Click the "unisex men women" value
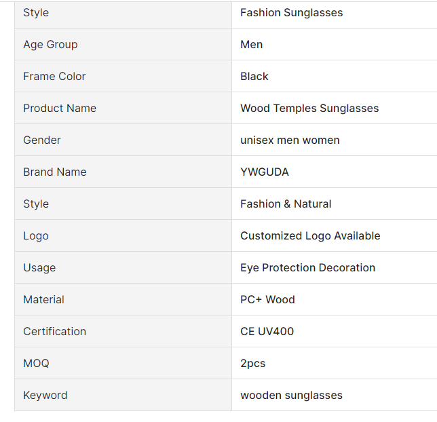This screenshot has height=422, width=437. [x=290, y=140]
